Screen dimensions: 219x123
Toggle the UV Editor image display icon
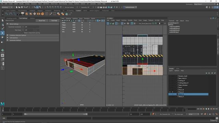point(132,24)
